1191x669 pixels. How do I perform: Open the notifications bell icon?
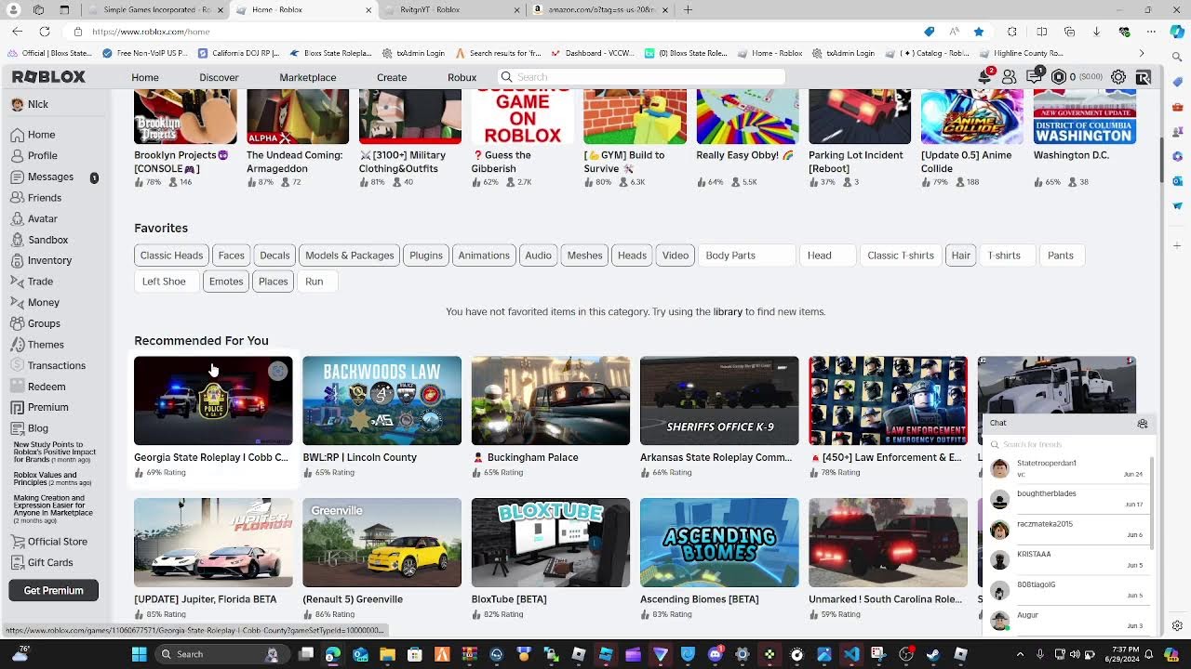click(x=984, y=77)
